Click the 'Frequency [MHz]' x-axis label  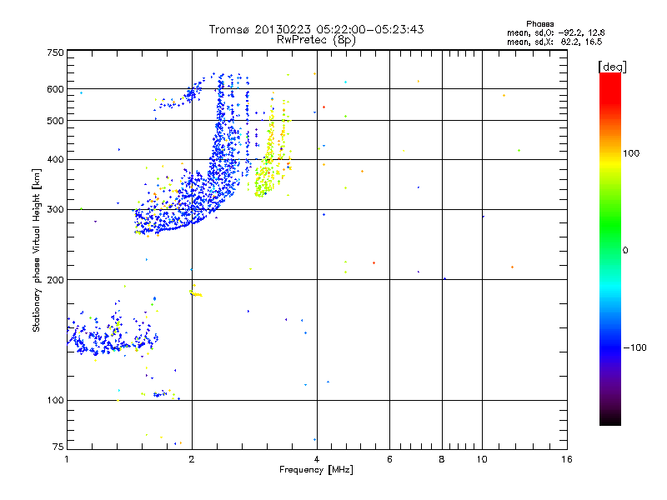[x=316, y=470]
